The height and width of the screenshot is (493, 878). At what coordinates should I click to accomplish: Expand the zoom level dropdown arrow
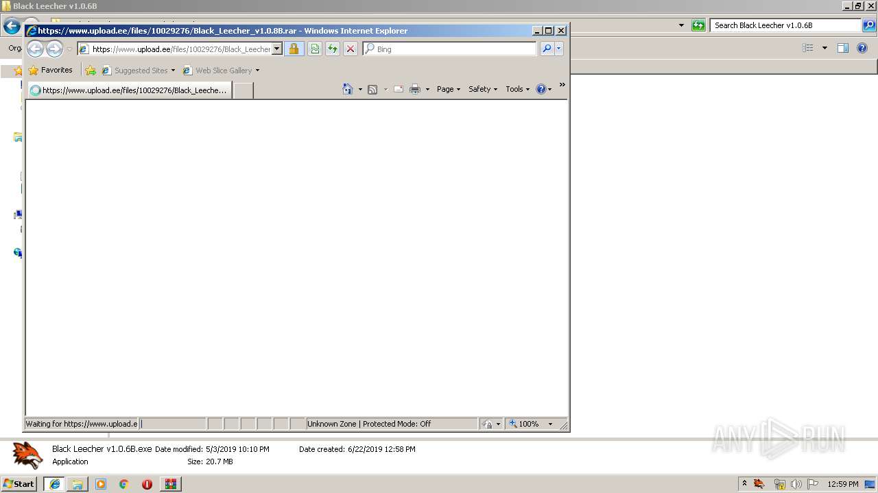(x=550, y=424)
